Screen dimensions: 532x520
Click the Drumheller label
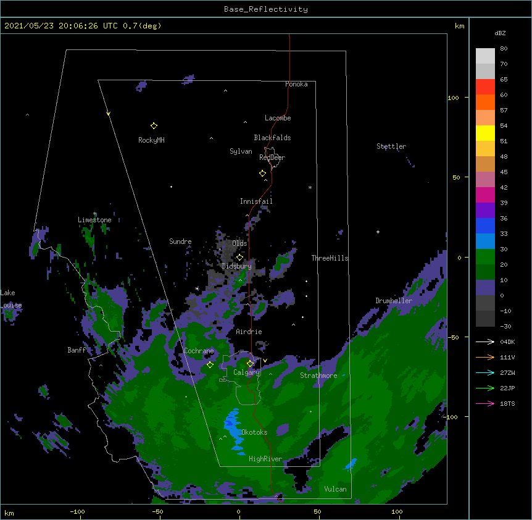(x=394, y=301)
